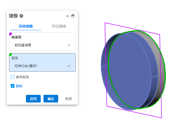
Task: Switch to the 实体镜像 tab
Action: (x=26, y=26)
